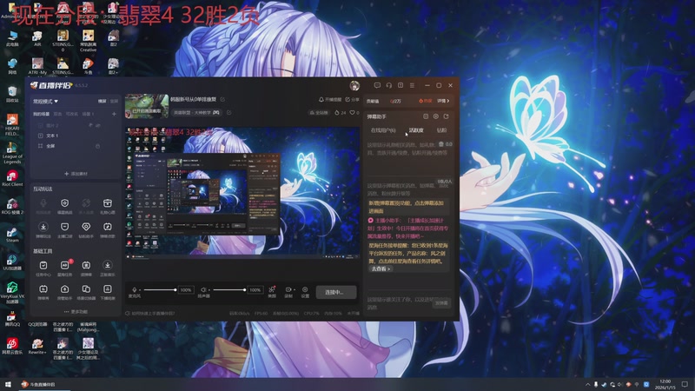Viewport: 695px width, 391px height.
Task: Click the 分享 share button
Action: point(352,100)
